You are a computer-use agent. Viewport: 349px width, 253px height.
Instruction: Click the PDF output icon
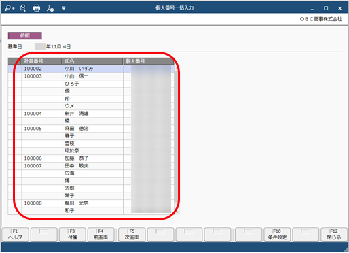[x=50, y=8]
